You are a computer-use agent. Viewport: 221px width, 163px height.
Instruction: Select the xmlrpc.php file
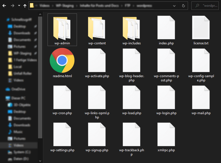(x=166, y=137)
